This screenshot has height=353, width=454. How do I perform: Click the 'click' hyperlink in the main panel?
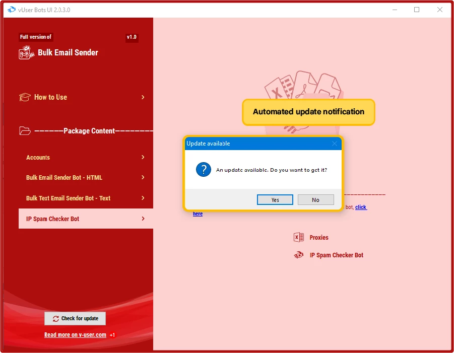pos(361,207)
